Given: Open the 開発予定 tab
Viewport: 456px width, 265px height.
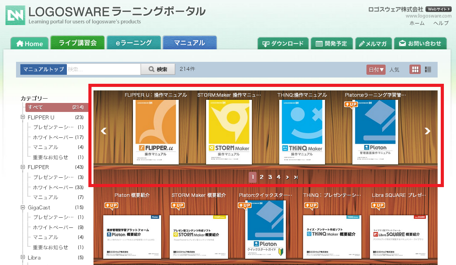Looking at the screenshot, I should pyautogui.click(x=332, y=43).
